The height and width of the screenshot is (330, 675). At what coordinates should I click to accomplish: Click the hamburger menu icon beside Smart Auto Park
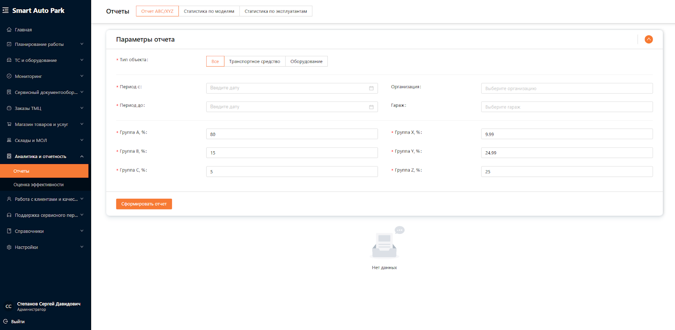[5, 11]
